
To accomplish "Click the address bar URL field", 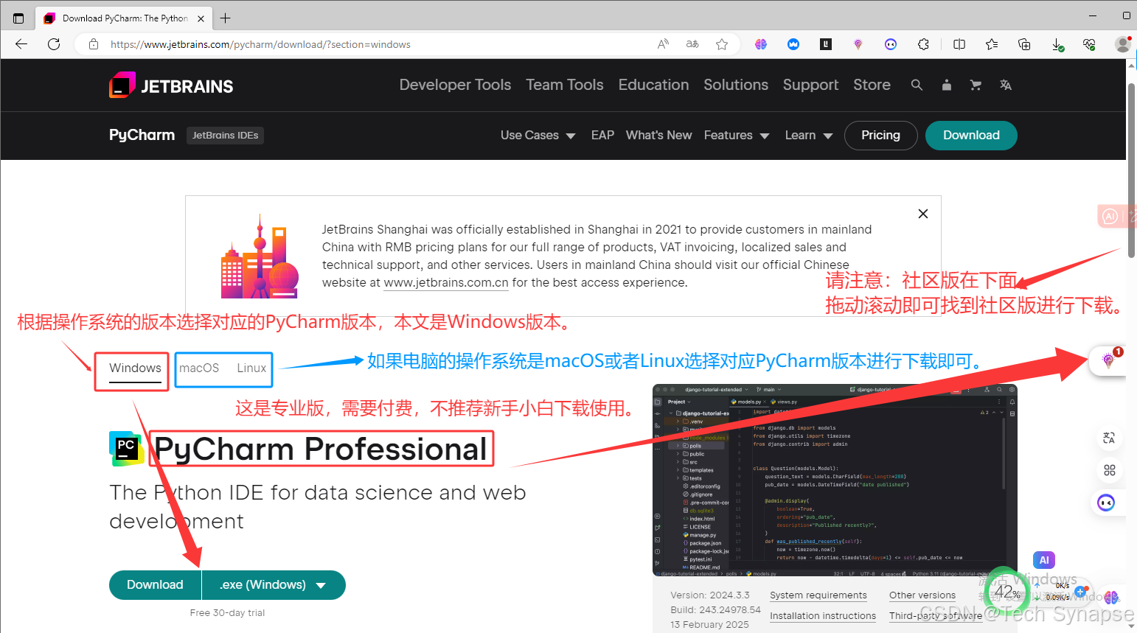I will tap(260, 44).
